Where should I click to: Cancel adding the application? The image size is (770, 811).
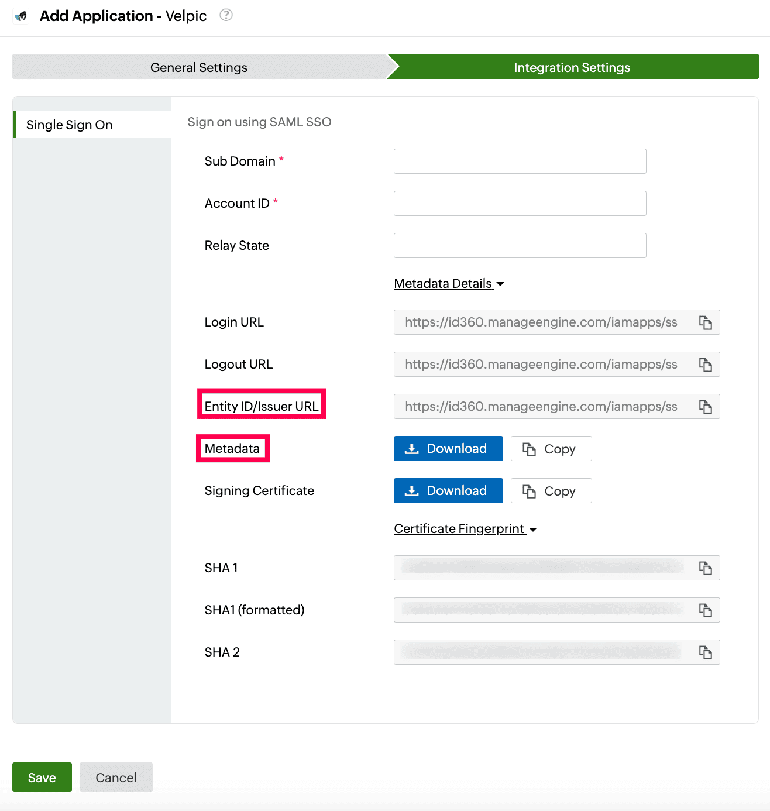116,777
